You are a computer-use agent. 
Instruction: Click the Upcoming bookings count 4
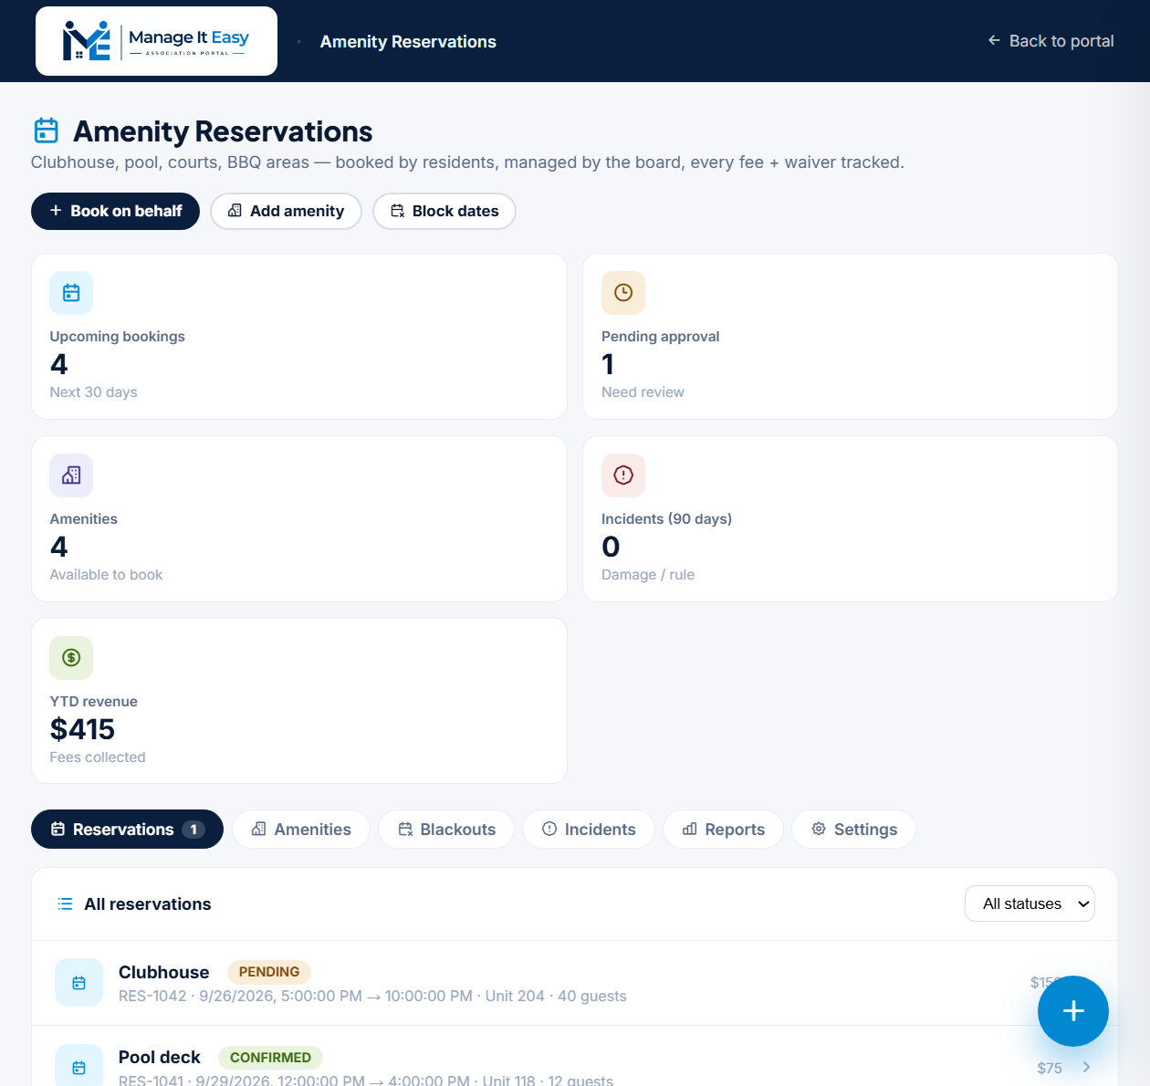[58, 364]
